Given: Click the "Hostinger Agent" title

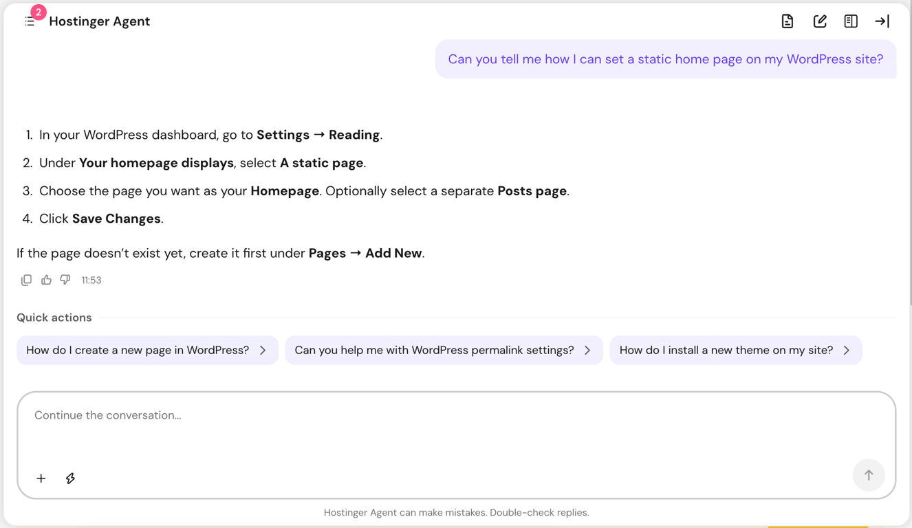Looking at the screenshot, I should tap(99, 21).
